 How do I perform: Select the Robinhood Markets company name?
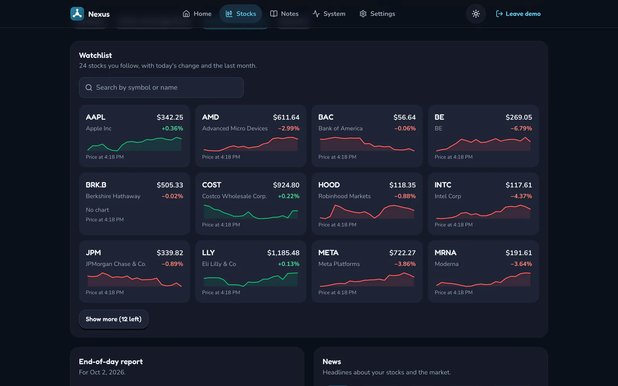coord(345,196)
